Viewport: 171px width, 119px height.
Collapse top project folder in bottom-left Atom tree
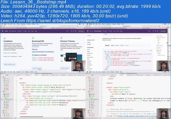(2, 77)
